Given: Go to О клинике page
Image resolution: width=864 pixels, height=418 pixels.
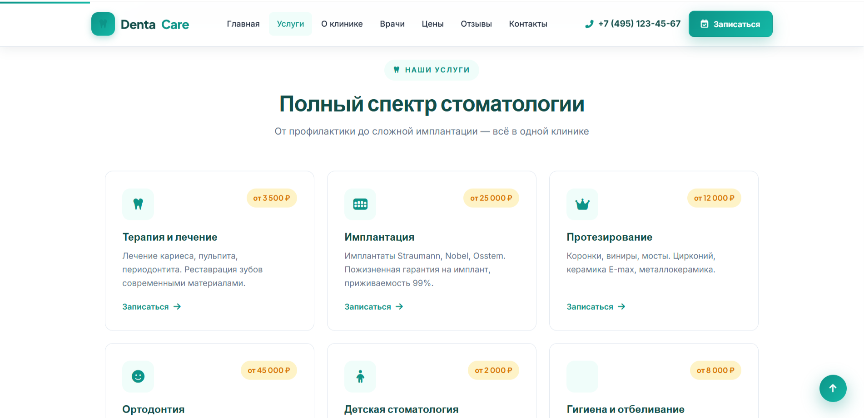Looking at the screenshot, I should point(342,24).
